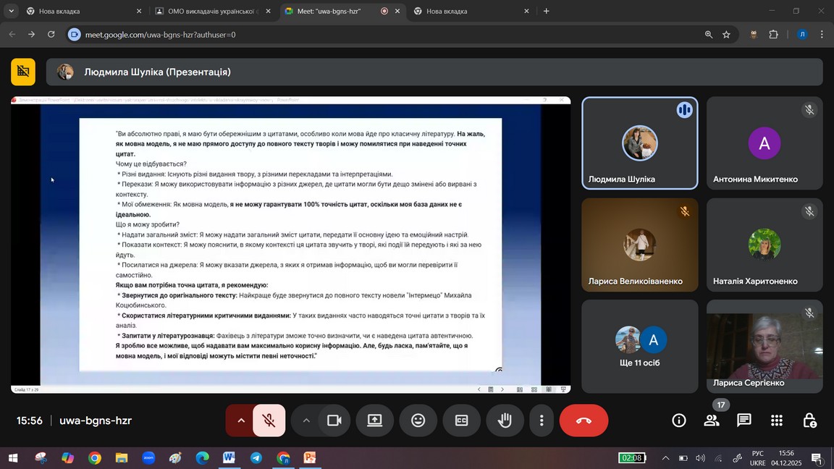The width and height of the screenshot is (834, 469).
Task: Open a new browser tab with plus
Action: point(546,11)
